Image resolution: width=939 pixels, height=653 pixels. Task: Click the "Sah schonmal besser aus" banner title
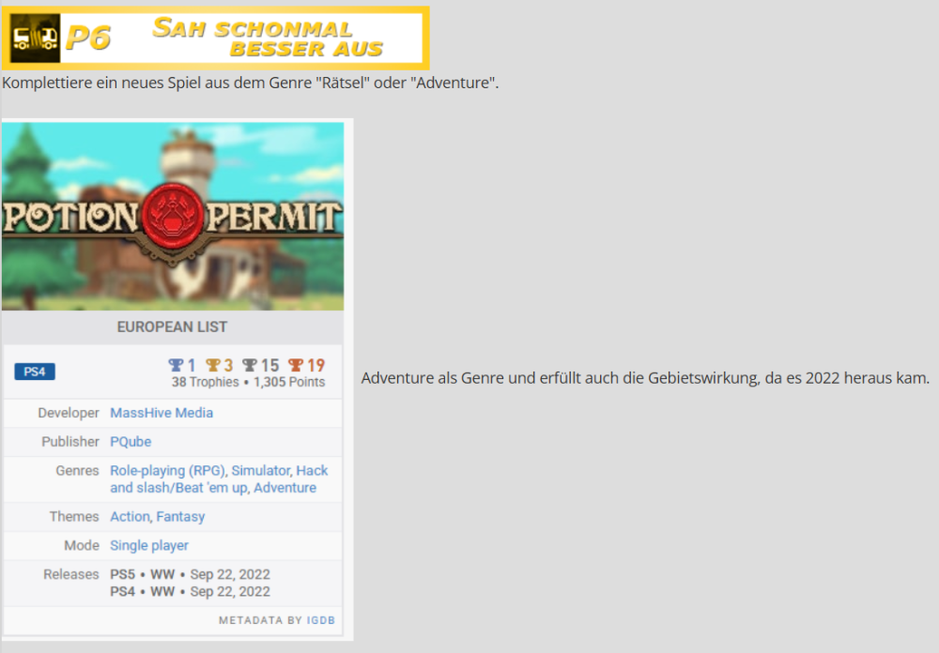pyautogui.click(x=268, y=38)
